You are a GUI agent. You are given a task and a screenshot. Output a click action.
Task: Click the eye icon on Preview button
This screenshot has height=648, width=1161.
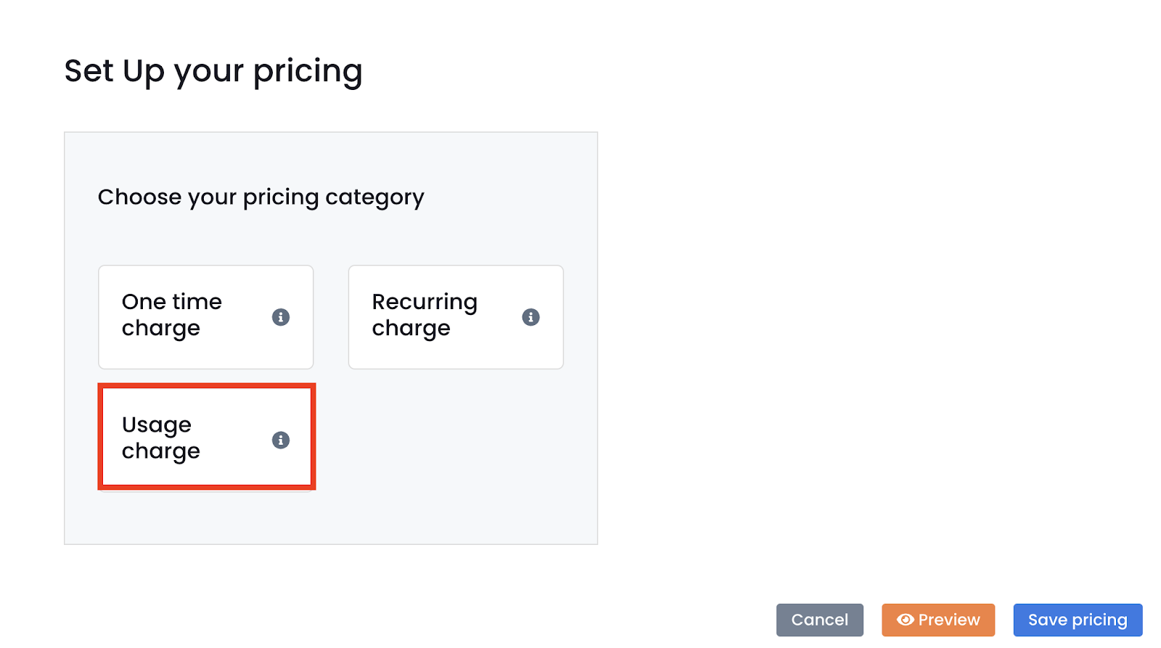coord(905,620)
